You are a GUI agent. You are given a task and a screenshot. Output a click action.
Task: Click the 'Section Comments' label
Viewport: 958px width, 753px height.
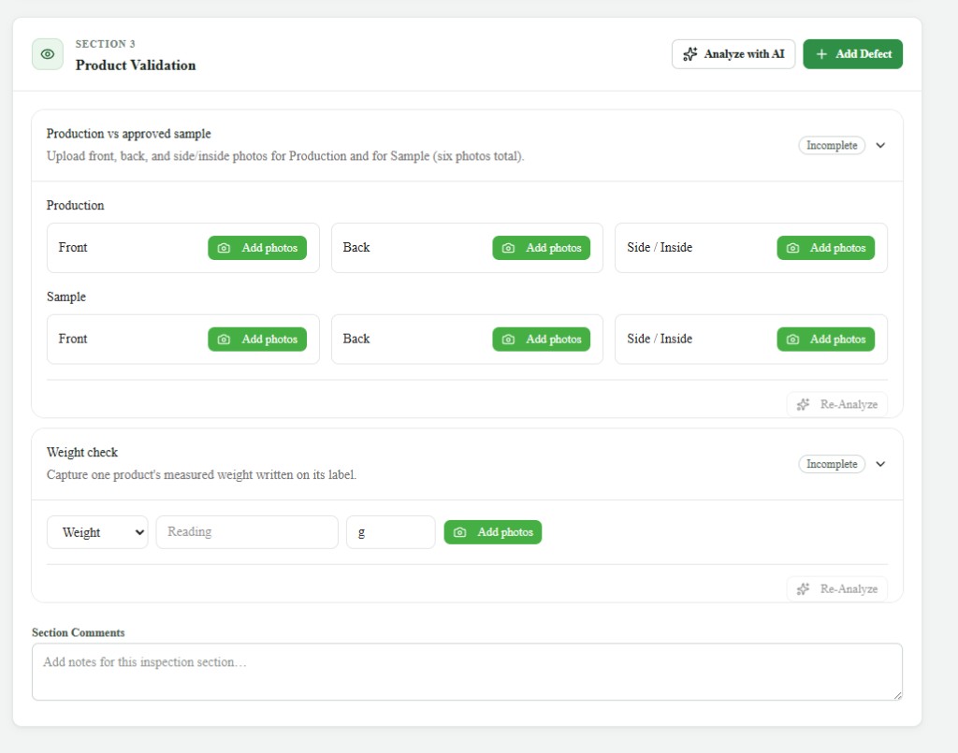(x=79, y=632)
